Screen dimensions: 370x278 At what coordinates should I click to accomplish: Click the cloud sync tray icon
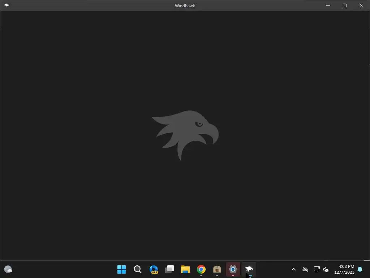305,269
